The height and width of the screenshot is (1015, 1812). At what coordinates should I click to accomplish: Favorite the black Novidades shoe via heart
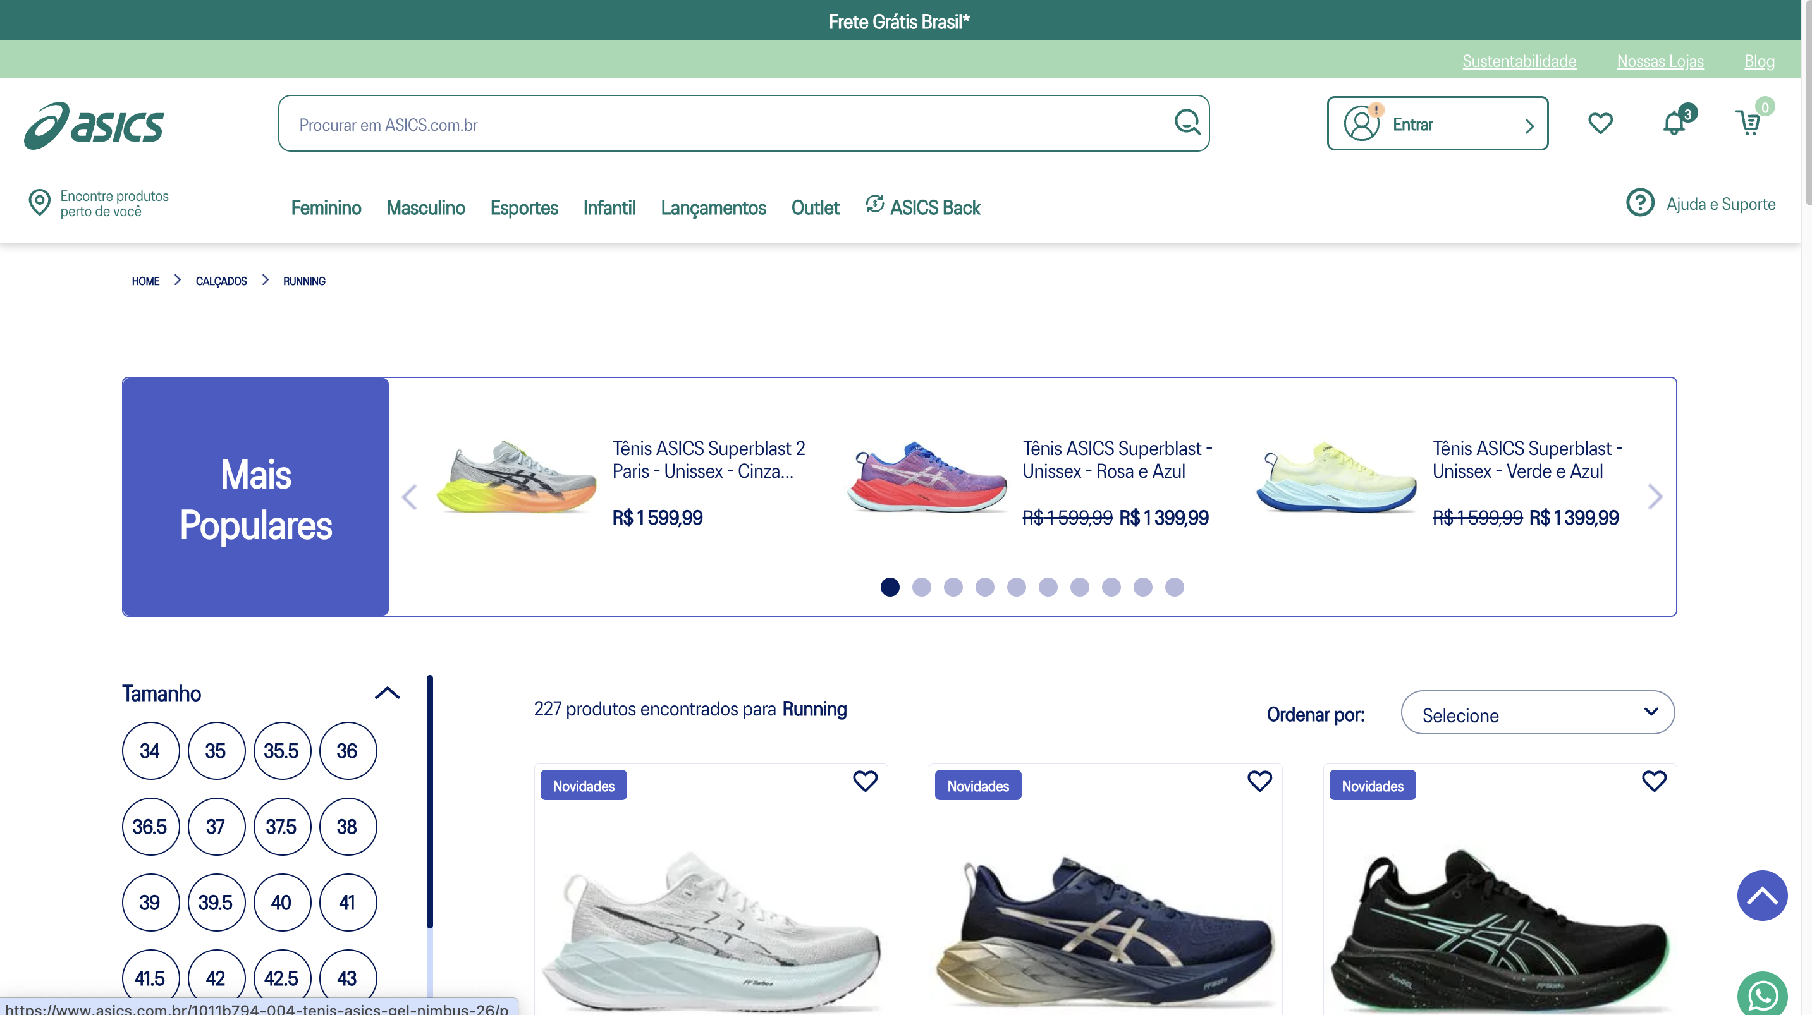click(x=1654, y=781)
